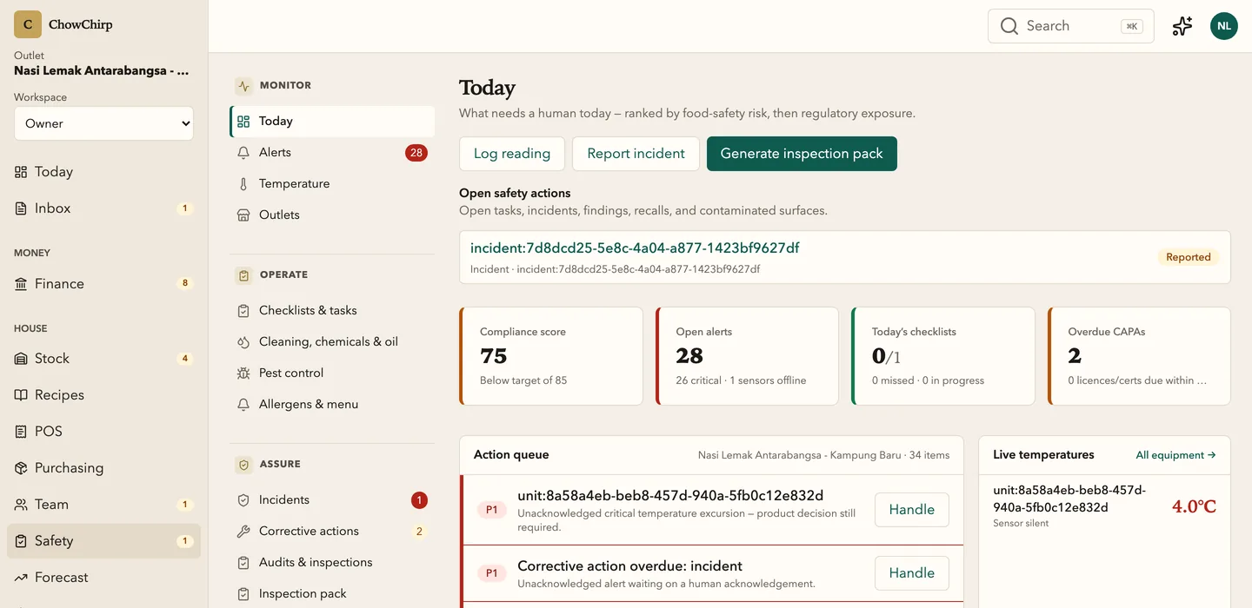This screenshot has height=608, width=1252.
Task: Click the Pest control bug icon
Action: click(x=243, y=373)
